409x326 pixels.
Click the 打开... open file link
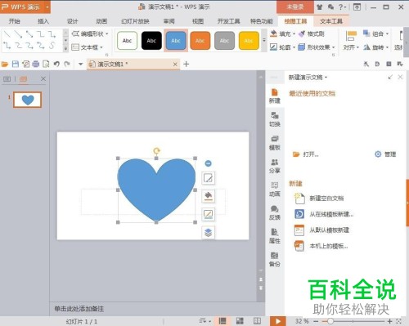(x=306, y=154)
